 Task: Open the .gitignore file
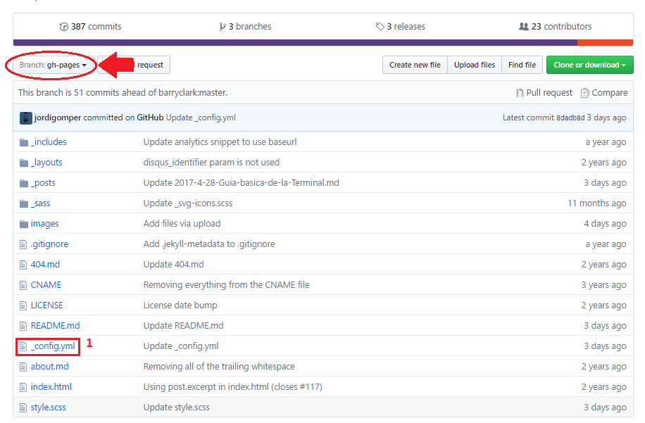49,244
